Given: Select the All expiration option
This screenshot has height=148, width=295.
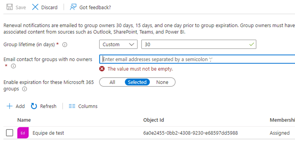Looking at the screenshot, I should (112, 82).
